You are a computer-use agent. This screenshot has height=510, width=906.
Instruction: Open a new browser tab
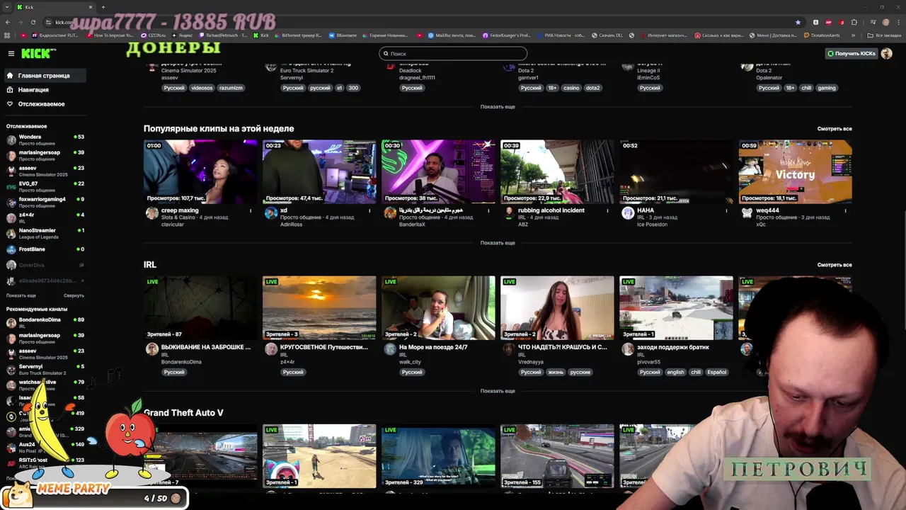103,7
